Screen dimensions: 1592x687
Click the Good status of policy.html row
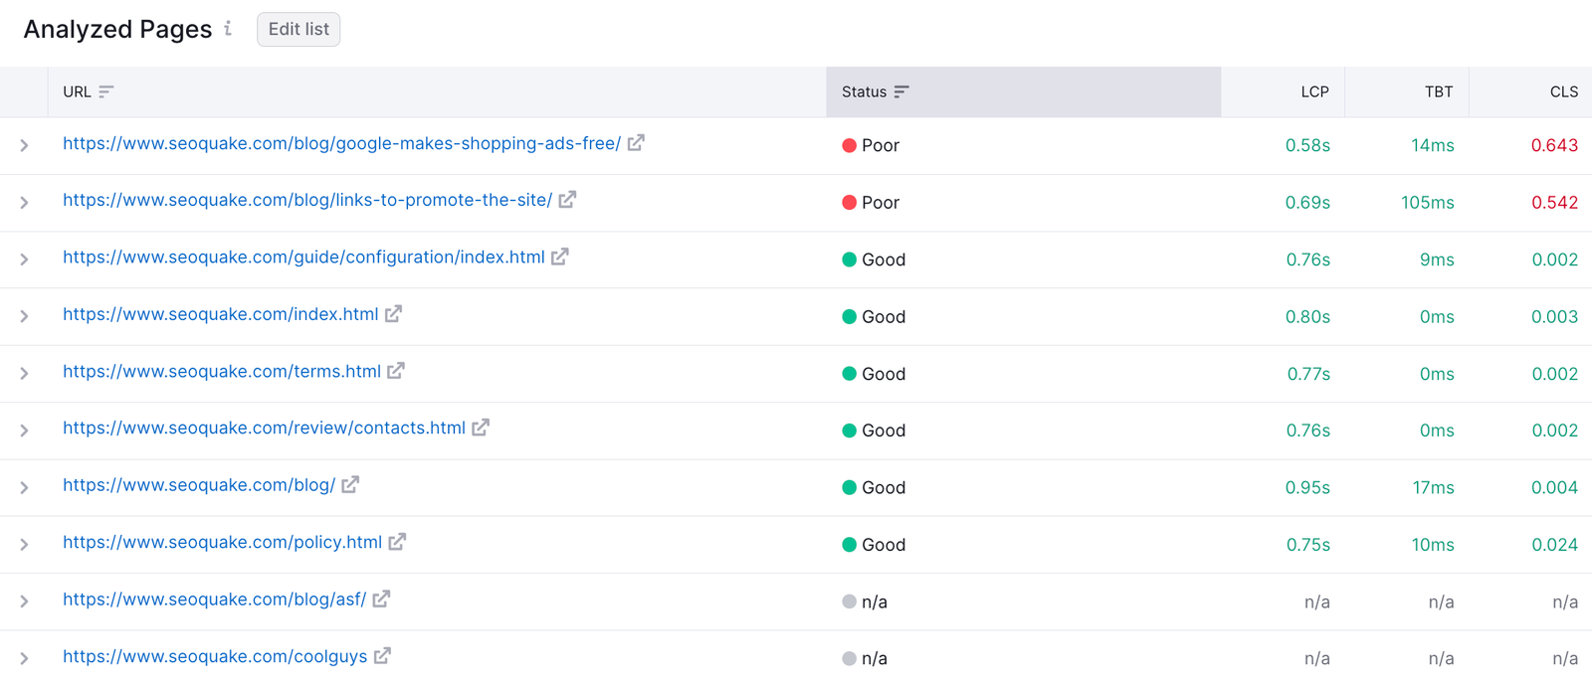(x=874, y=545)
